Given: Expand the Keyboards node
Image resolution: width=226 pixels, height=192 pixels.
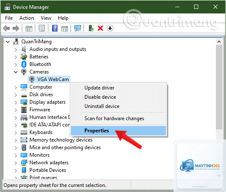Looking at the screenshot, I should click(x=16, y=133).
